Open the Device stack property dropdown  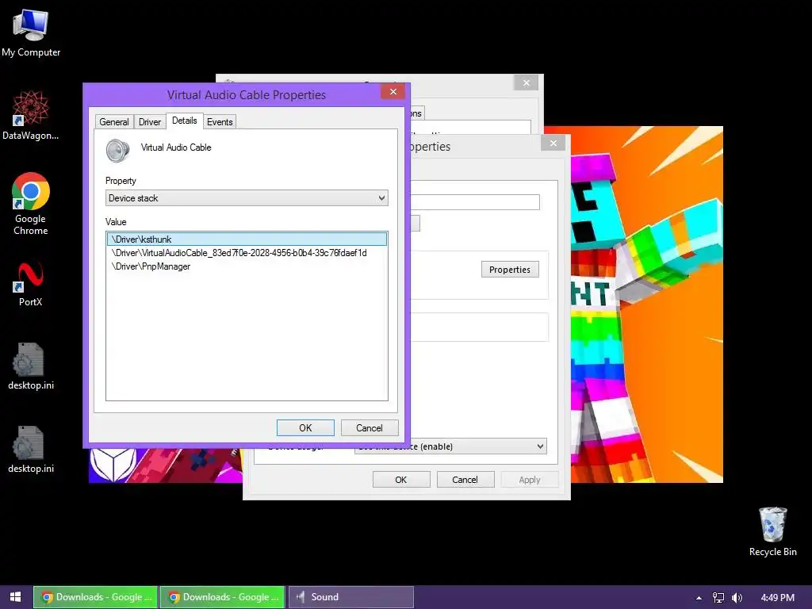click(x=247, y=197)
